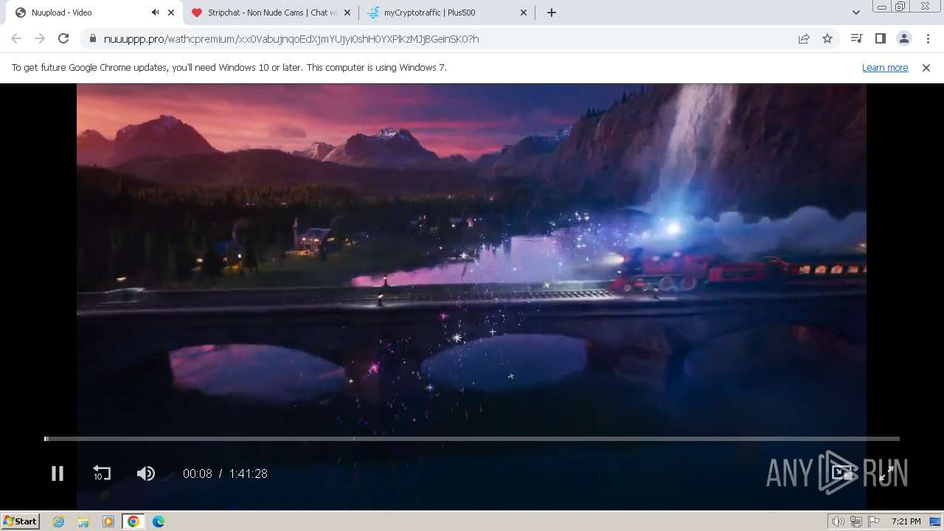The width and height of the screenshot is (944, 531).
Task: Toggle fullscreen video mode
Action: (887, 473)
